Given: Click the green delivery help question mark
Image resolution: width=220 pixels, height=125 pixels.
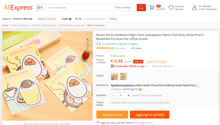Looking at the screenshot, I should coord(140,89).
